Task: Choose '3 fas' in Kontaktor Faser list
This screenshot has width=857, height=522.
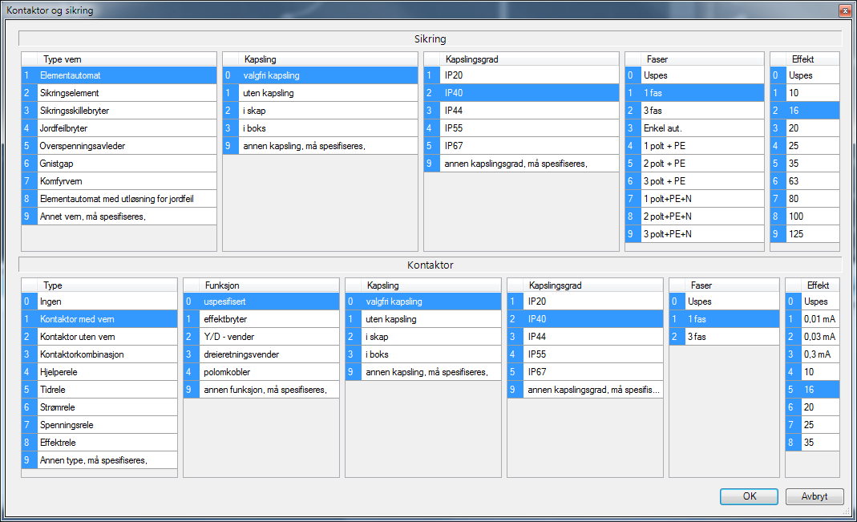Action: (698, 337)
